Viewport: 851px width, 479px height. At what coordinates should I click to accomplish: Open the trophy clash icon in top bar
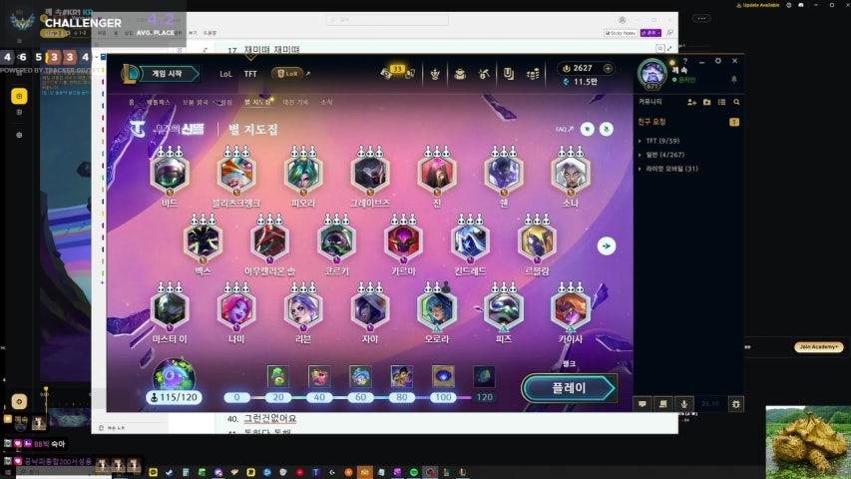(435, 74)
